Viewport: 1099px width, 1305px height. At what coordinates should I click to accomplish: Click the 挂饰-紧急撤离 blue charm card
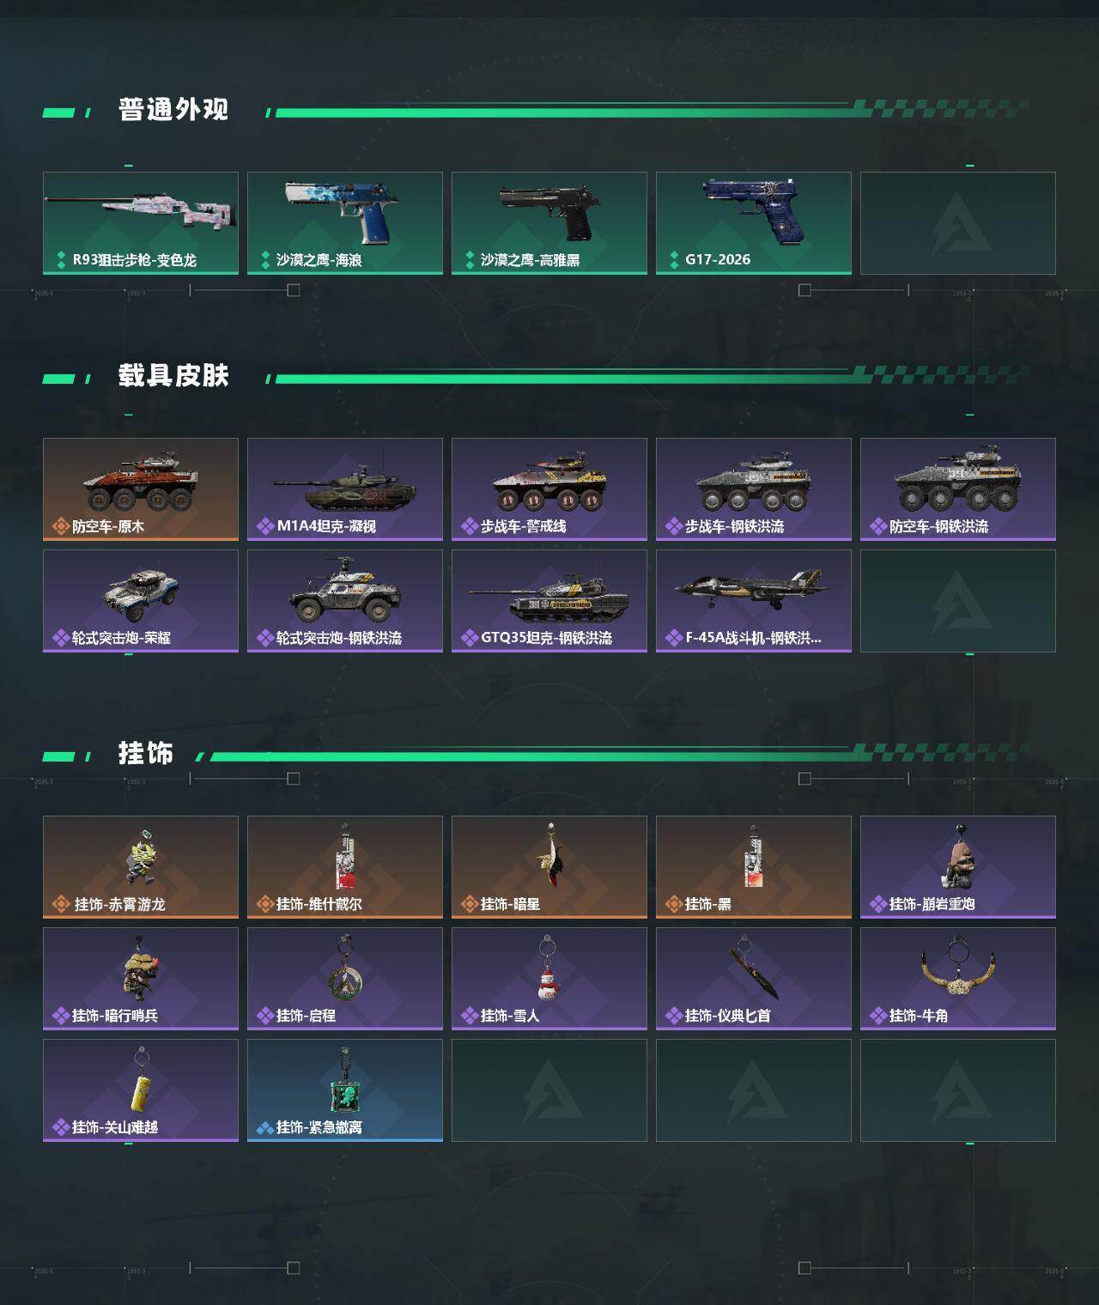click(345, 1090)
